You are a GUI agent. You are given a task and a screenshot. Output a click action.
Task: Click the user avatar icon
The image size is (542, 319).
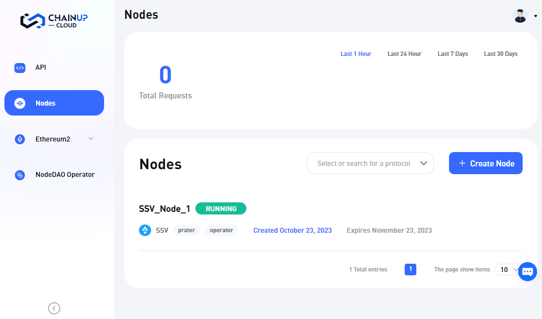pos(520,16)
